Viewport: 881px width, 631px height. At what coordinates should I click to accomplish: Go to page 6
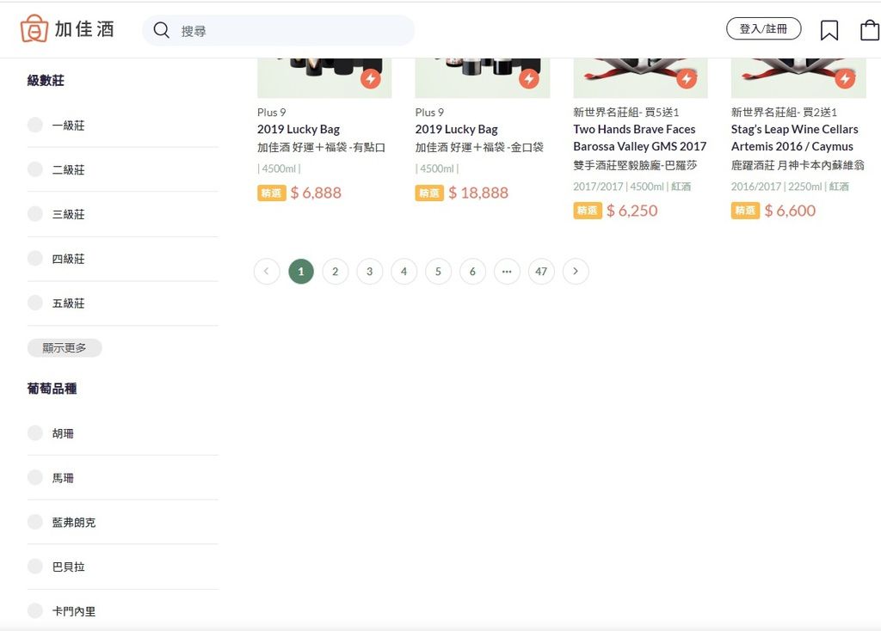472,272
